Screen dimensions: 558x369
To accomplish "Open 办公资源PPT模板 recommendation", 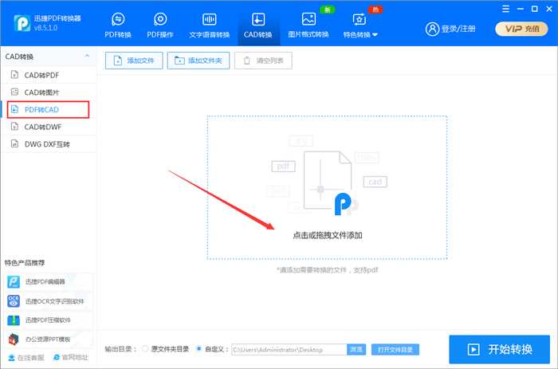I will click(49, 339).
